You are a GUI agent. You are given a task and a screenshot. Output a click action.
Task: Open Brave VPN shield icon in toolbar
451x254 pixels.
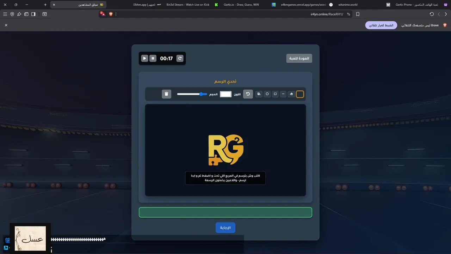(x=12, y=14)
